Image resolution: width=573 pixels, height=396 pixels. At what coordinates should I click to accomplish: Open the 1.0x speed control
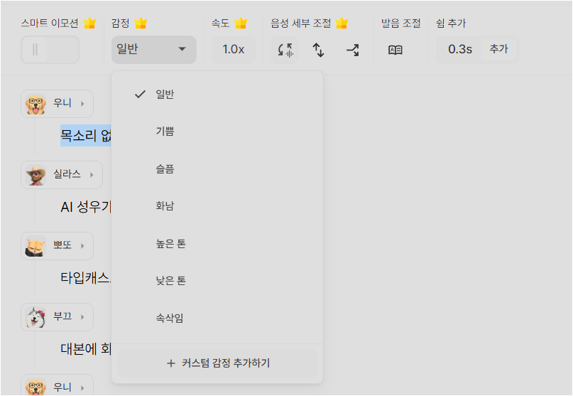233,50
